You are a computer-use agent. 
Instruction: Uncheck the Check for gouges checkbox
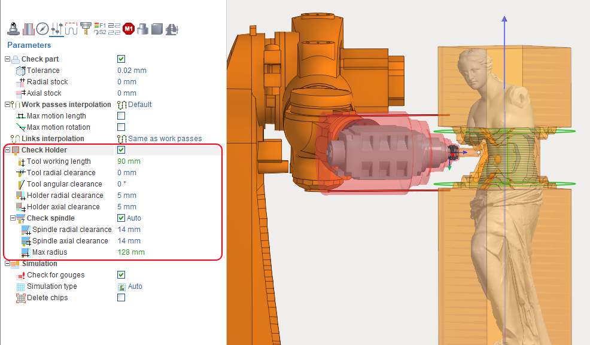[121, 274]
